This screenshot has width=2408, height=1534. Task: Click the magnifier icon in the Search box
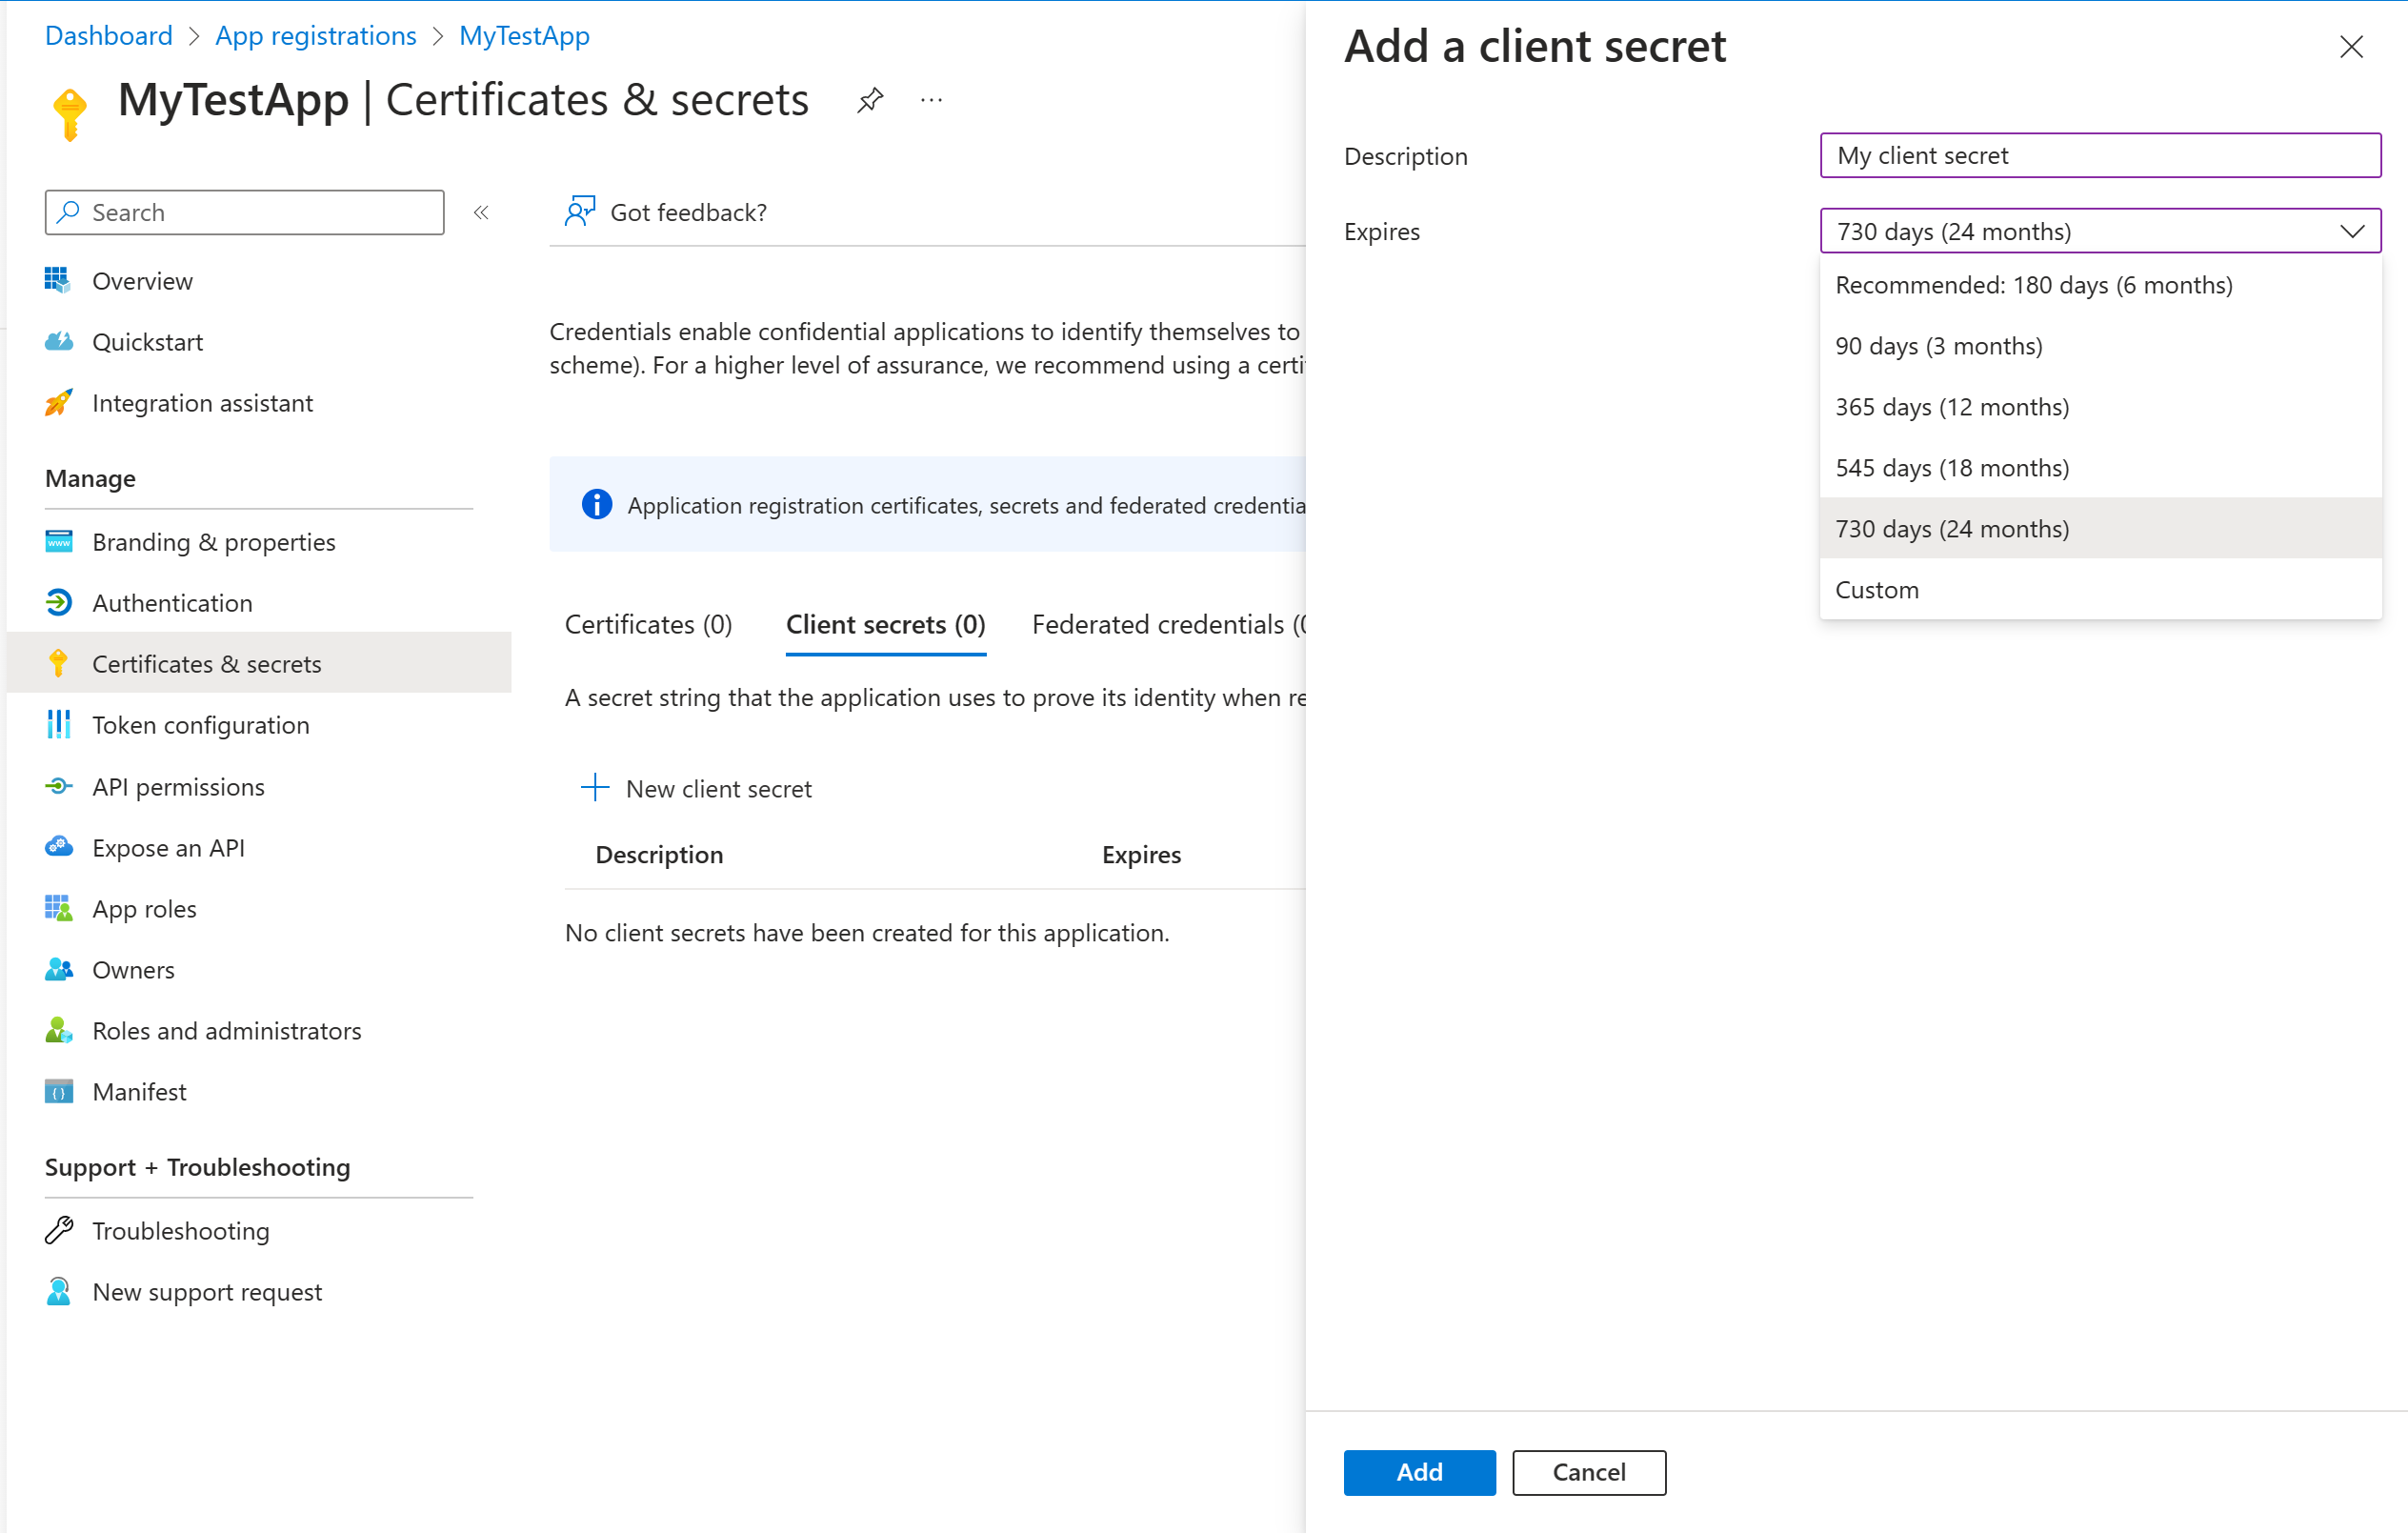point(69,212)
